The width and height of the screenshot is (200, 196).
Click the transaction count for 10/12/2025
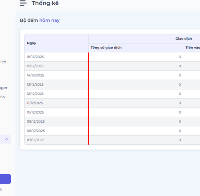tap(180, 112)
